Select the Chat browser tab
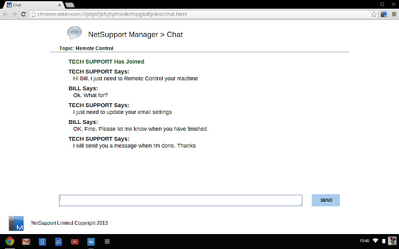The image size is (399, 249). click(x=33, y=5)
